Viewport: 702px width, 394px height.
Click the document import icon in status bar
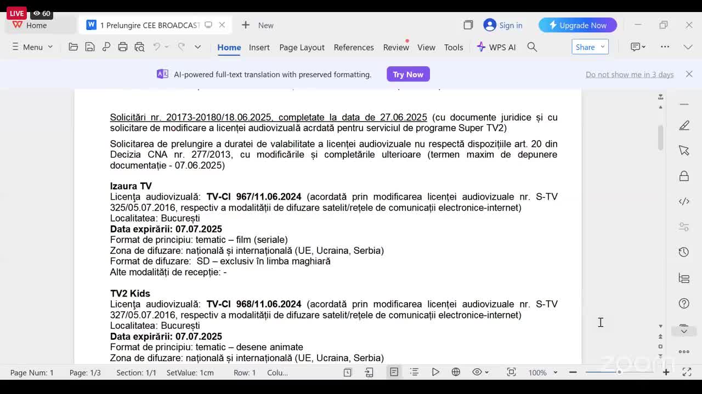369,372
